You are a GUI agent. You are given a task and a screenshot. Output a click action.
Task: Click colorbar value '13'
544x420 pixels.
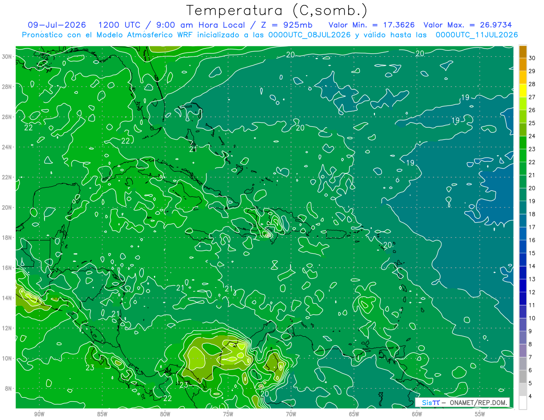532,279
